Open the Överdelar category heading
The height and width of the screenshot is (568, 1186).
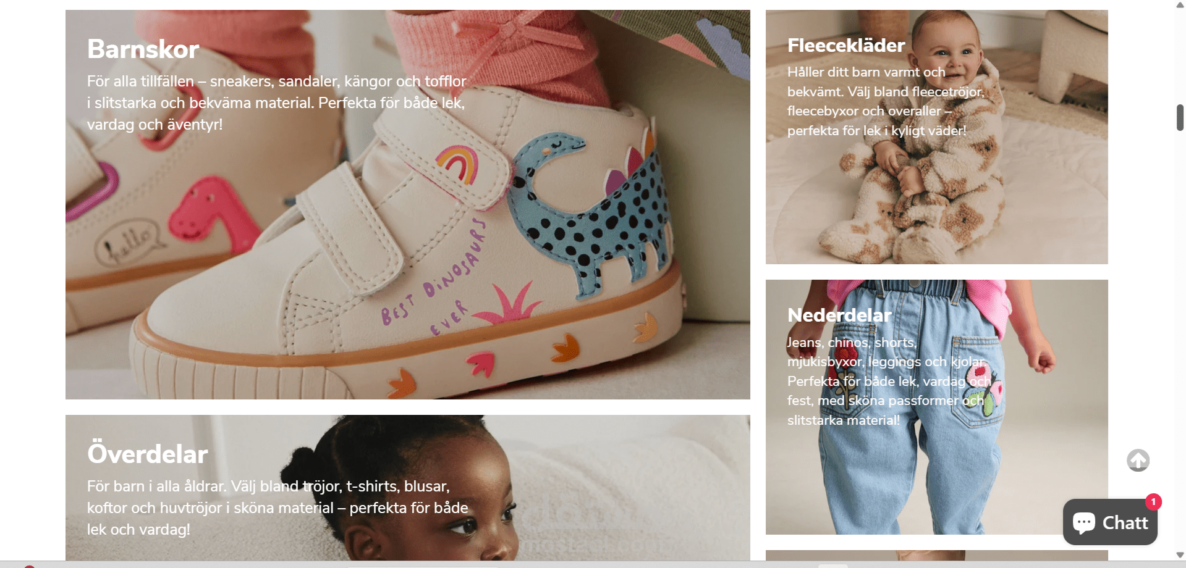tap(147, 454)
